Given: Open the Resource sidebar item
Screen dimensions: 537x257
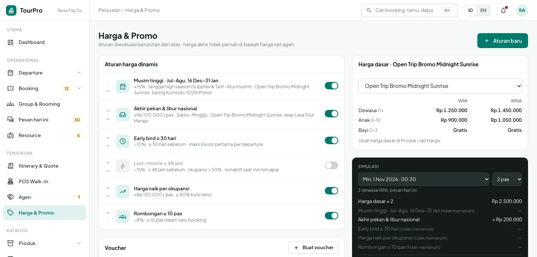Looking at the screenshot, I should (x=44, y=135).
